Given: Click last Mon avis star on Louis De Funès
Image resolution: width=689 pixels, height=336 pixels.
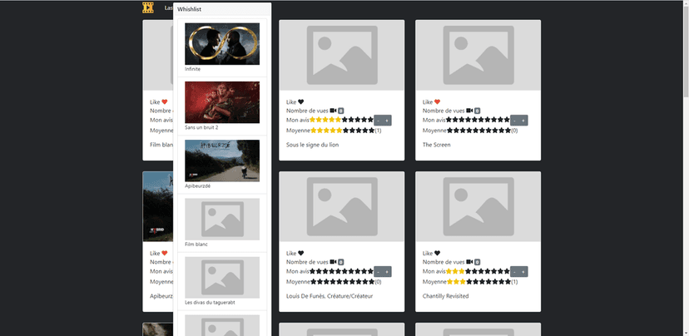Looking at the screenshot, I should click(x=370, y=271).
